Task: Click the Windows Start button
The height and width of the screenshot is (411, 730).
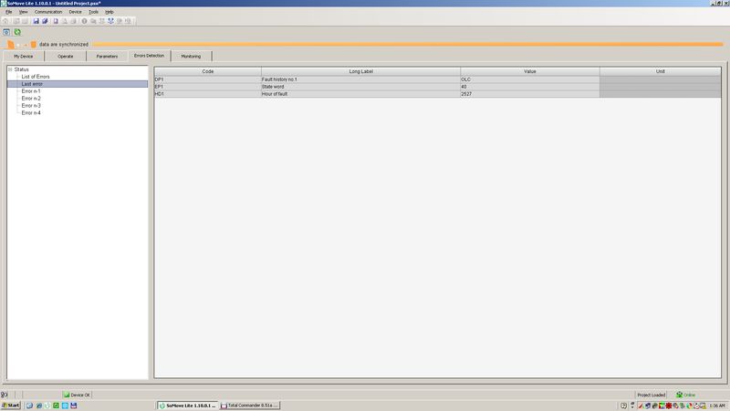Action: click(12, 405)
